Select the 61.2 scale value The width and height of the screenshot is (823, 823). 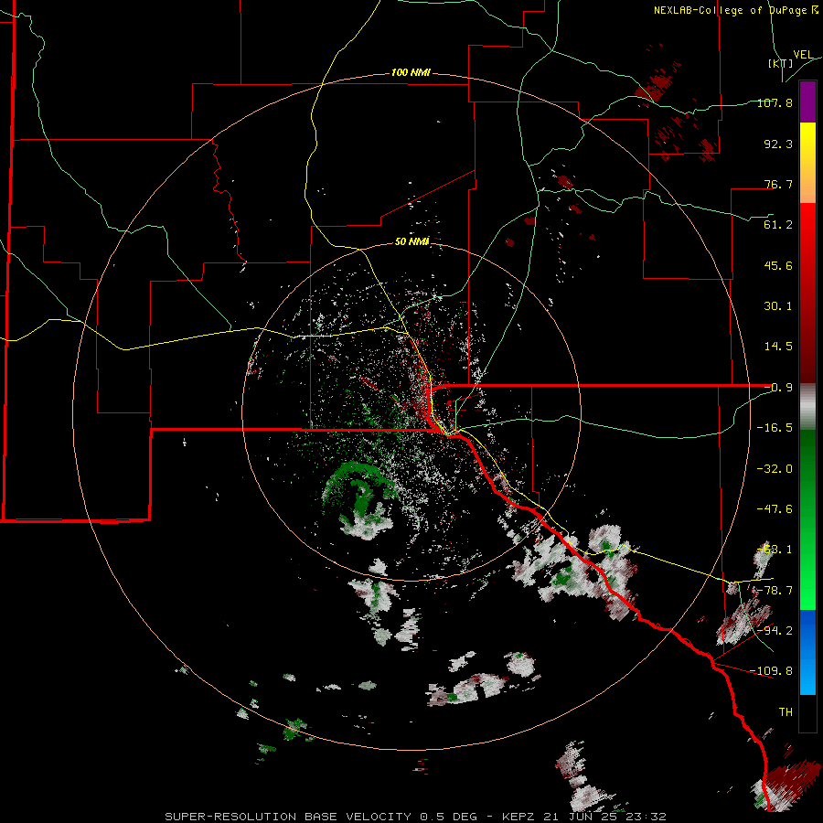[778, 225]
